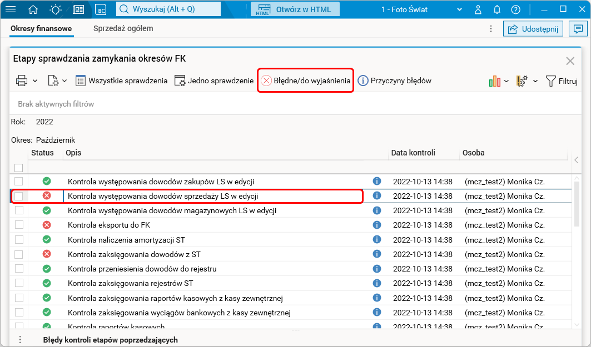The height and width of the screenshot is (347, 591).
Task: Check the naliczenia amortyzacji ST checkbox
Action: pyautogui.click(x=18, y=240)
